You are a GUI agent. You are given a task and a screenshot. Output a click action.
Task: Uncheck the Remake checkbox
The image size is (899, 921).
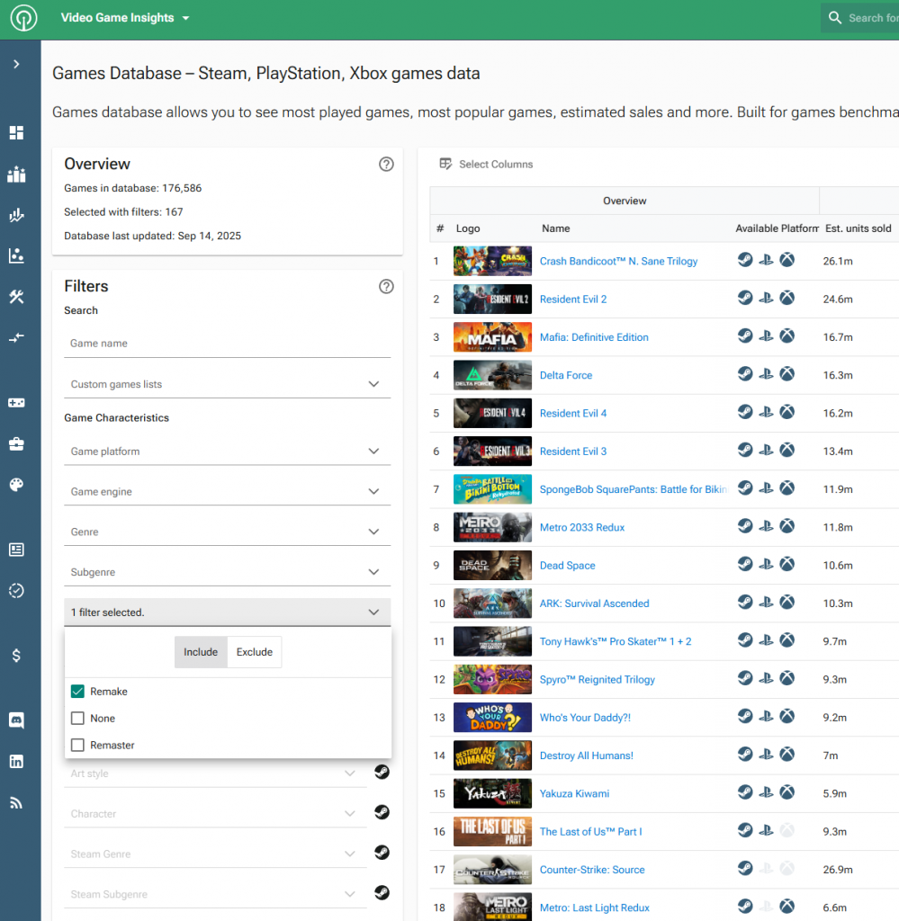[77, 692]
